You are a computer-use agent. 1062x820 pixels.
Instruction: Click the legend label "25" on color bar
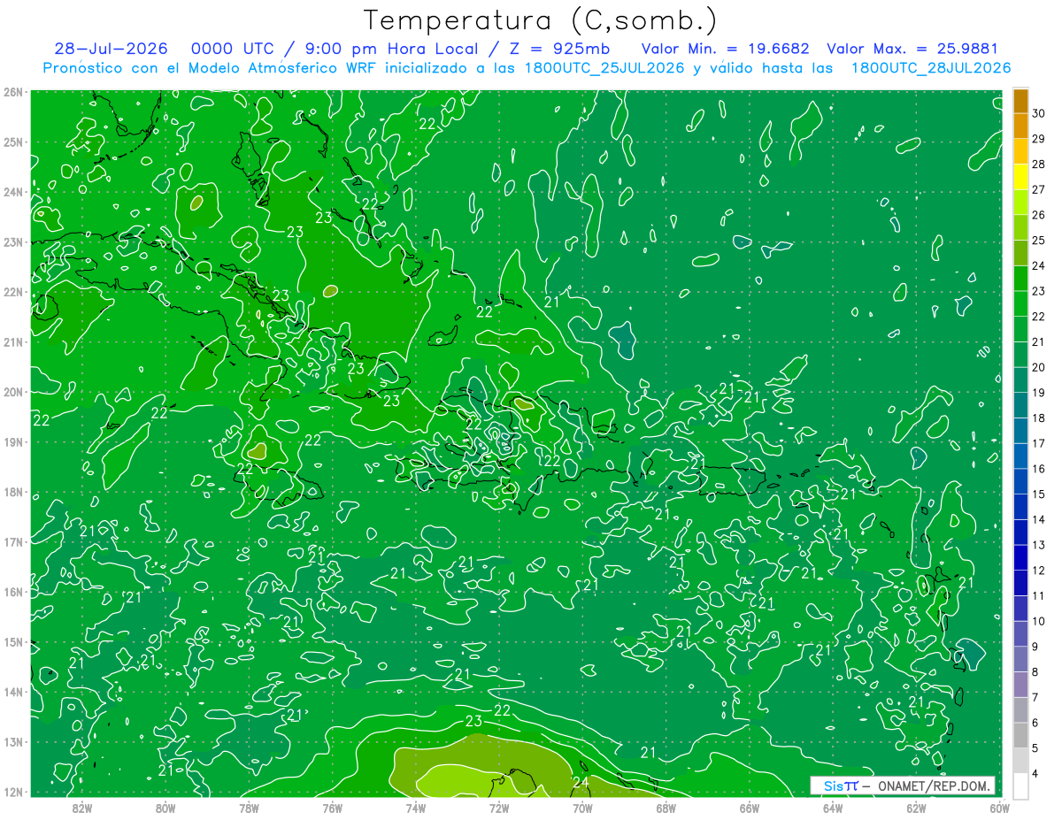[1039, 240]
